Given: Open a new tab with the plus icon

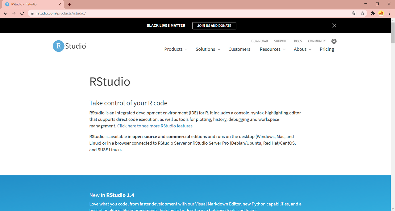Looking at the screenshot, I should [x=69, y=4].
